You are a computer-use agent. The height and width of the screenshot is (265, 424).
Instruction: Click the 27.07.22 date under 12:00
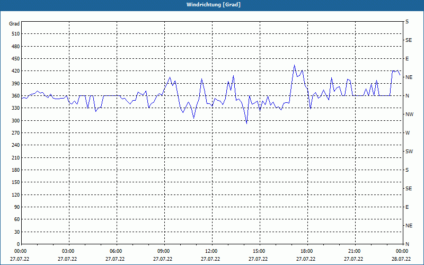(x=210, y=259)
